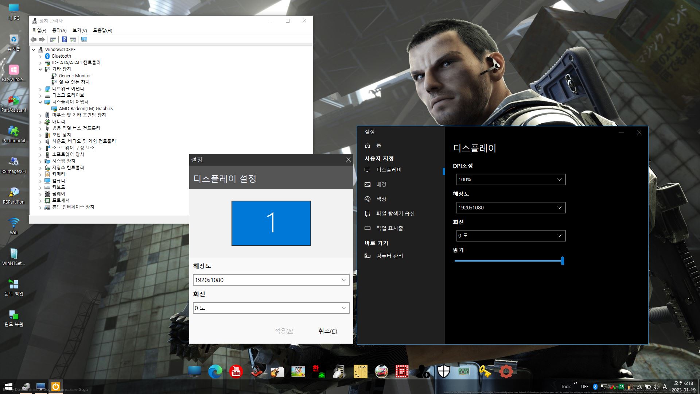Click the volume speaker tray icon
The width and height of the screenshot is (700, 394).
pos(656,387)
